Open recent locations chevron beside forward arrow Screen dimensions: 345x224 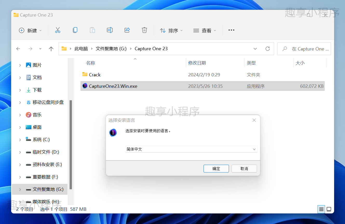click(x=40, y=49)
